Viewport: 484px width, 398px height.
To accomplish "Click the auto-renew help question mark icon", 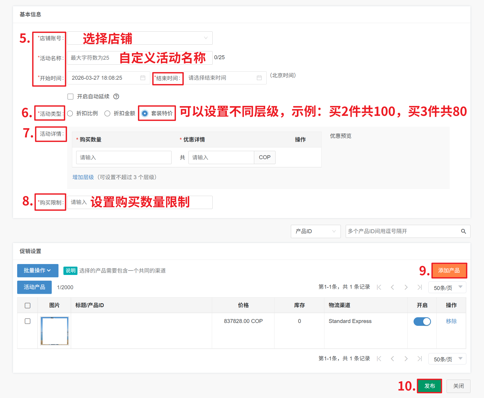I will point(116,97).
